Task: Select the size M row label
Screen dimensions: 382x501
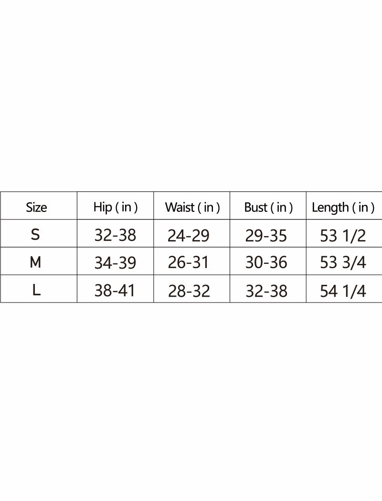Action: [x=35, y=262]
